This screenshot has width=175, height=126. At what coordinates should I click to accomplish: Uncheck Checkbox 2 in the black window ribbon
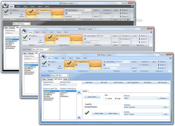click(x=102, y=13)
